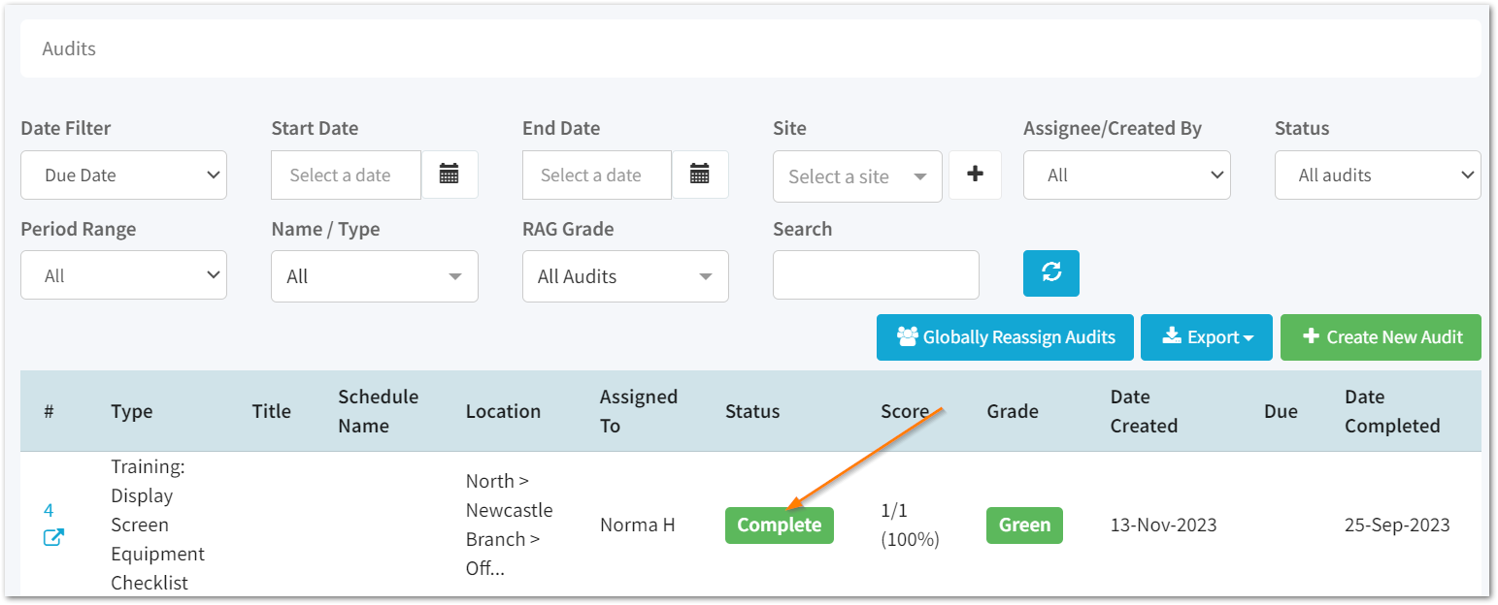Open the End Date calendar picker
This screenshot has height=605, width=1498.
click(x=701, y=175)
